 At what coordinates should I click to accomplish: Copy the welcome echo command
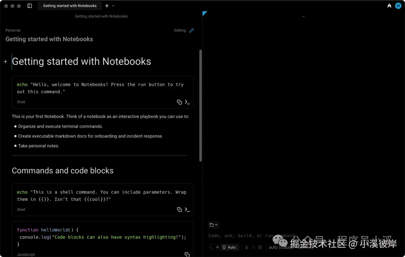coord(179,102)
